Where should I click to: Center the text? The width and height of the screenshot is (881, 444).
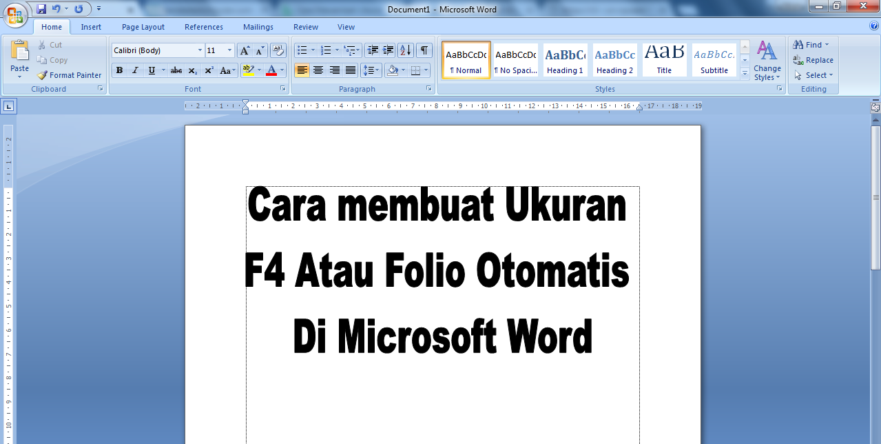[x=318, y=70]
